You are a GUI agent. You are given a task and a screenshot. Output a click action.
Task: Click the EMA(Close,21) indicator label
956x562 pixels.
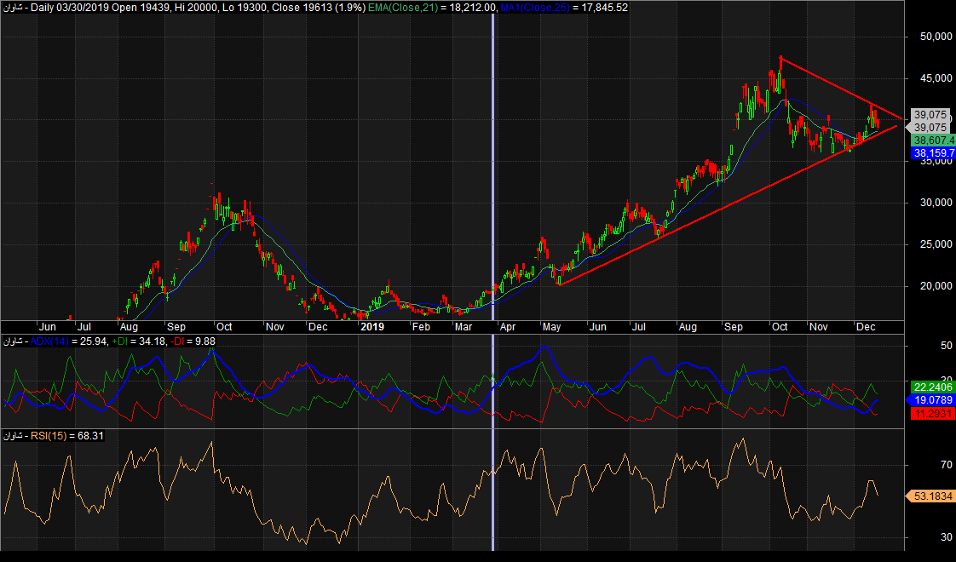[x=402, y=8]
